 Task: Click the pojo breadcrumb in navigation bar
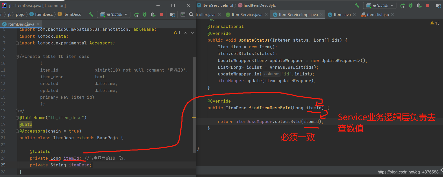[x=20, y=14]
